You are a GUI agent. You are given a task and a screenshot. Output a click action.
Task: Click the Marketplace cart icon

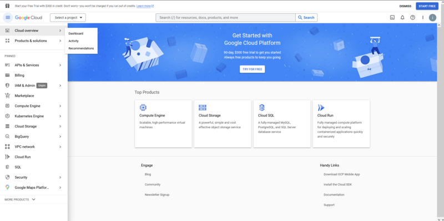[7, 96]
